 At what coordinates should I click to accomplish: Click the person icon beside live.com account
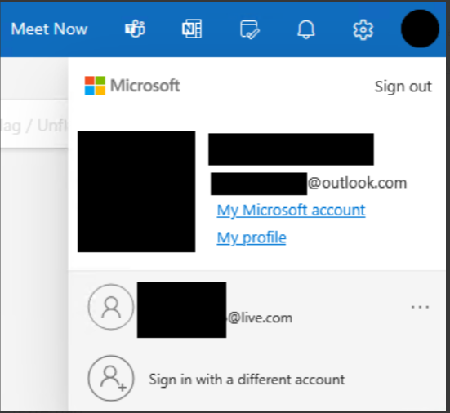click(111, 307)
